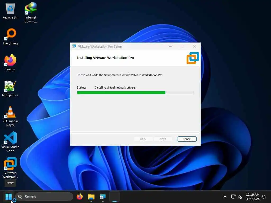Show hidden system tray icons
The width and height of the screenshot is (271, 203).
tap(225, 197)
